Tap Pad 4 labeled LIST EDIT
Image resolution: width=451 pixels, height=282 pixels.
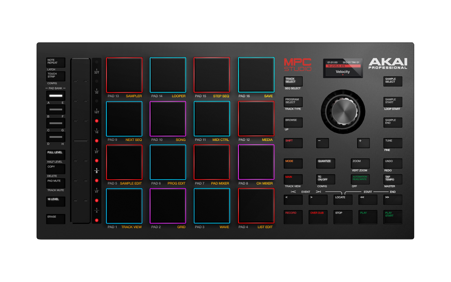coord(256,206)
